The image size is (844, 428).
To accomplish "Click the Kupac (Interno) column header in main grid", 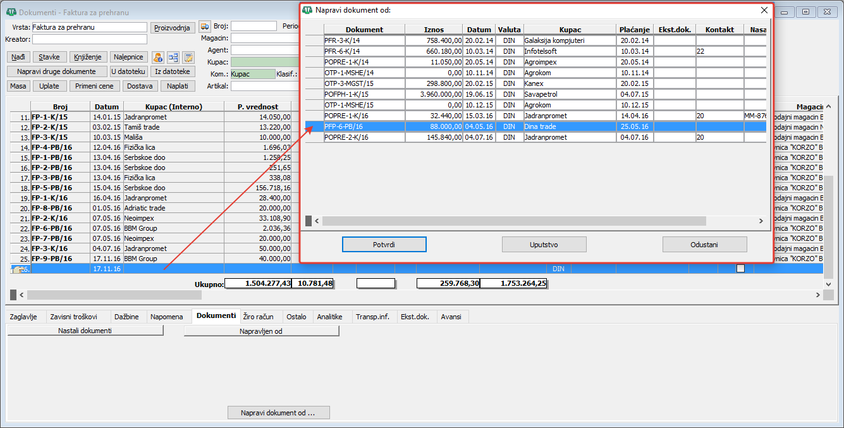I will pyautogui.click(x=174, y=107).
